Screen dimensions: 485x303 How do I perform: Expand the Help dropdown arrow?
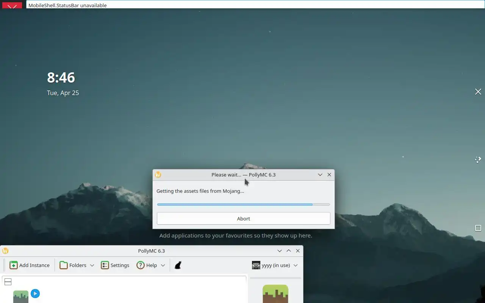(x=163, y=266)
